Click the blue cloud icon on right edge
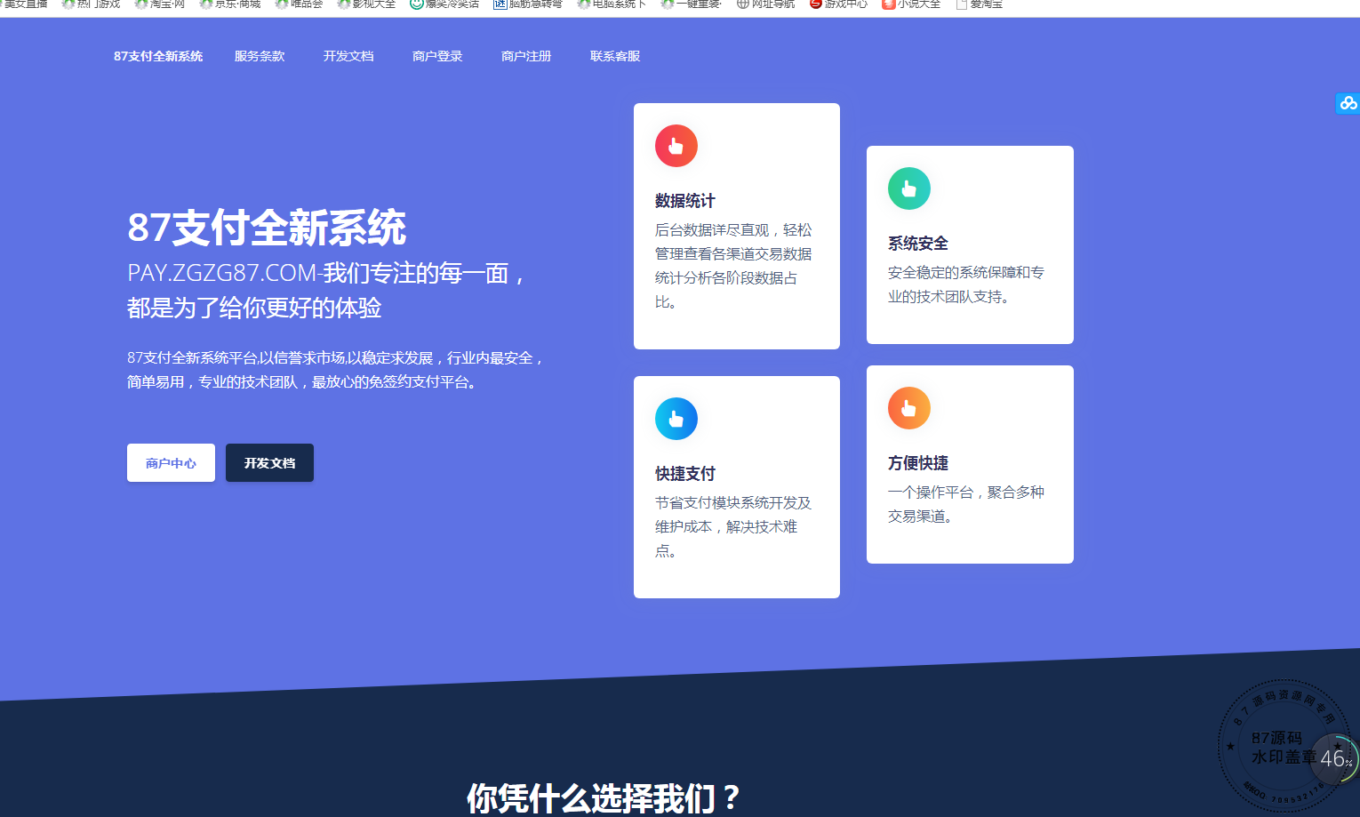The height and width of the screenshot is (817, 1360). click(x=1348, y=103)
